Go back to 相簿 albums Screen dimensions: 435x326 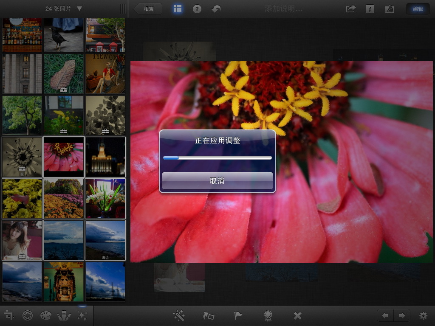tap(148, 8)
